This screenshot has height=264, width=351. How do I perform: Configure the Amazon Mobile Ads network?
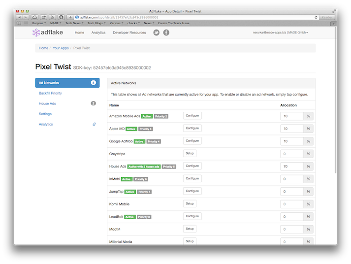192,116
